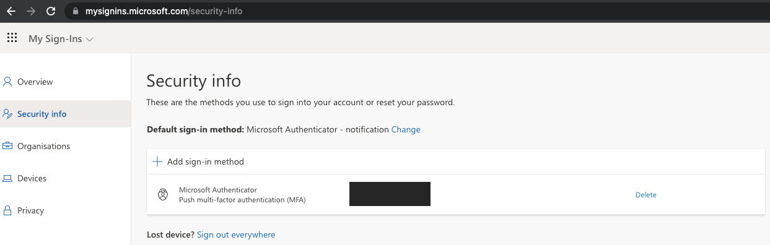Click the plus icon for adding method
The image size is (770, 245).
(157, 161)
